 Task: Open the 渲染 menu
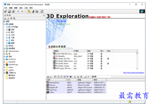(x=21, y=8)
